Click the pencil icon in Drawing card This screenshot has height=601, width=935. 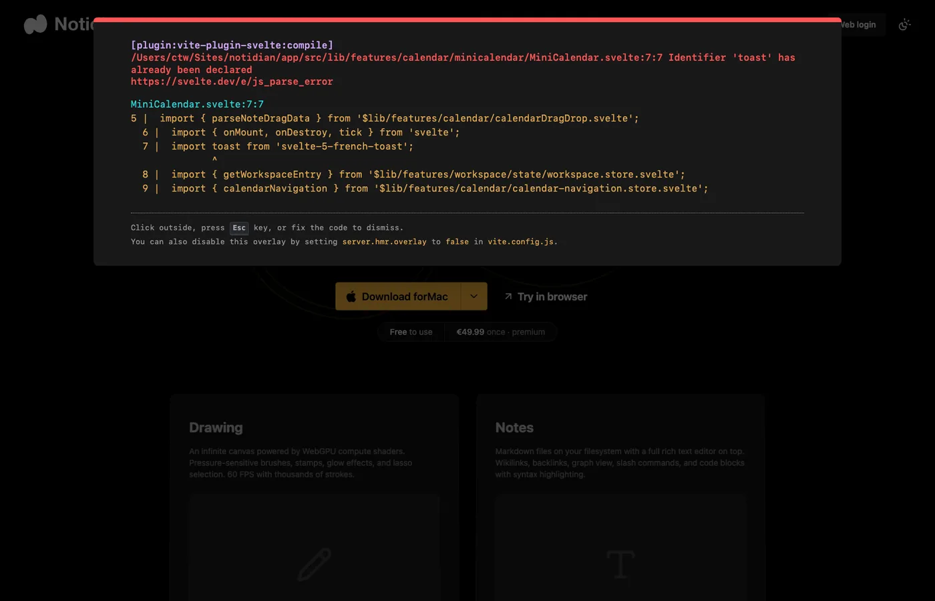click(x=315, y=564)
